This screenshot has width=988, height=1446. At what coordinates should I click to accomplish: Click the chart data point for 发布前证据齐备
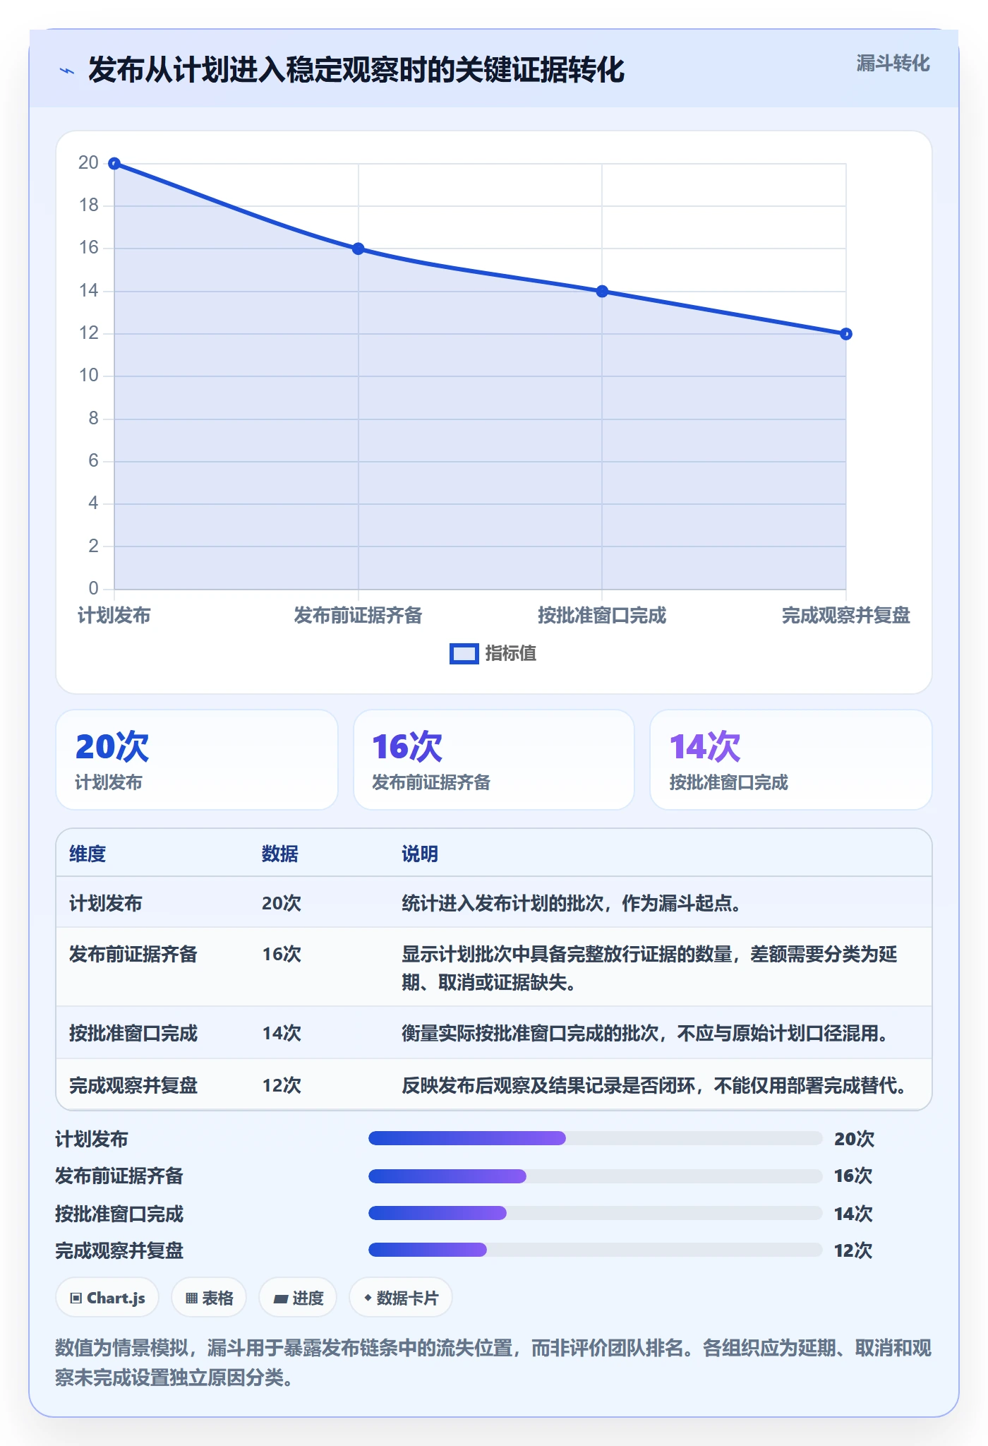tap(358, 249)
